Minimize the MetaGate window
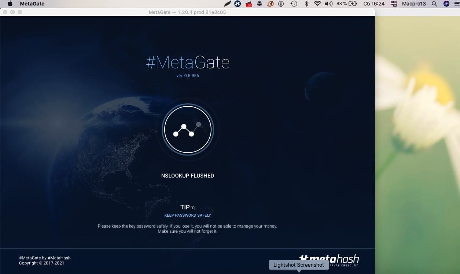460x274 pixels. (12, 12)
